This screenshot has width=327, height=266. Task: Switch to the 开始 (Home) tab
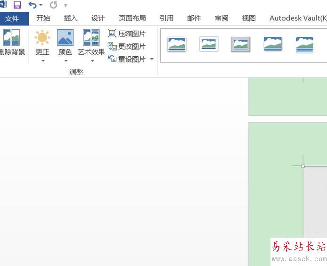tap(43, 18)
